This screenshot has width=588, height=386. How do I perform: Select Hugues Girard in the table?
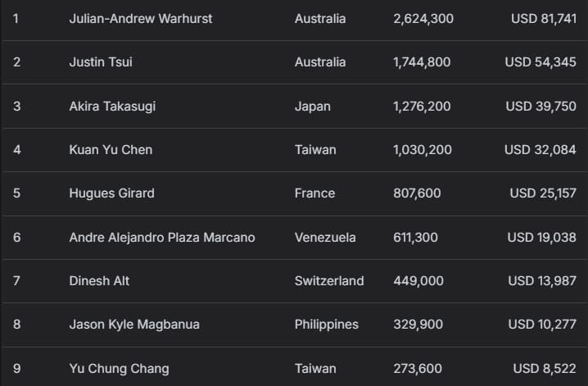[x=111, y=193]
